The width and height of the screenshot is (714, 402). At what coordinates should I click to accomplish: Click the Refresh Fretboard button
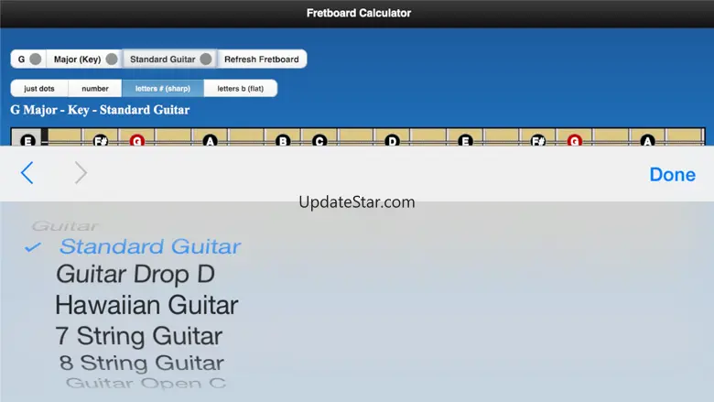click(x=262, y=60)
